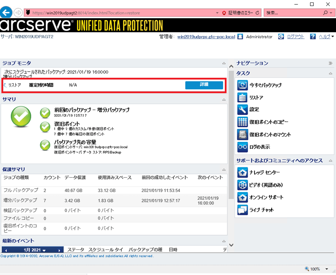This screenshot has width=336, height=275.
Task: Open リストア task in navigation
Action: point(256,97)
